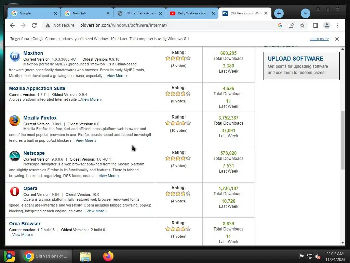Bookmark this page with the star icon
The width and height of the screenshot is (350, 263).
point(302,25)
